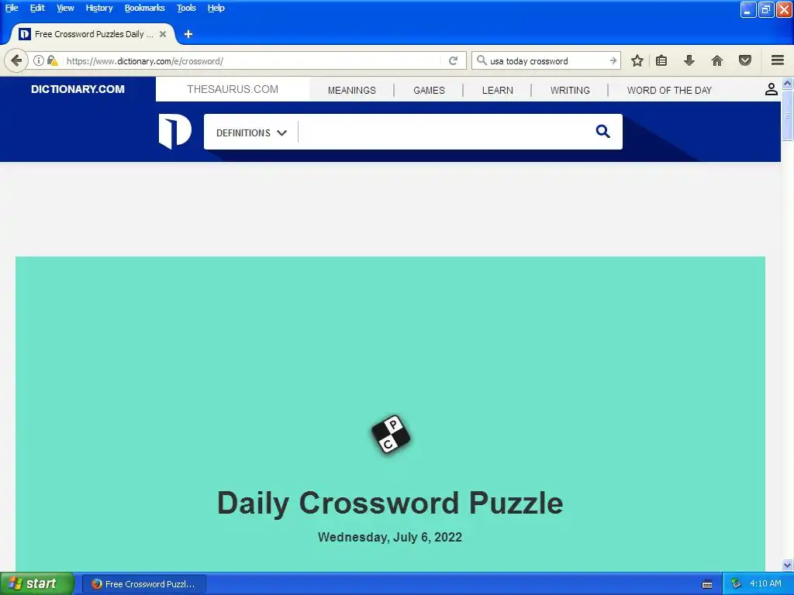Viewport: 794px width, 595px height.
Task: Click the network tray icon near clock
Action: coord(736,584)
